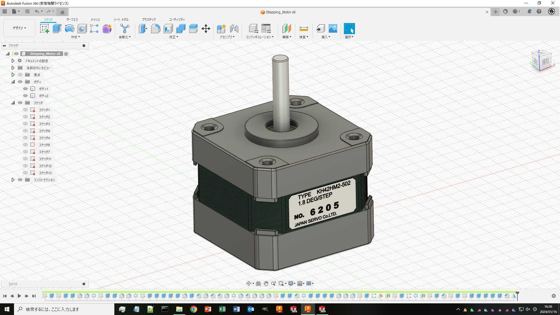The width and height of the screenshot is (560, 315).
Task: Open the Measure inspect tool
Action: pyautogui.click(x=304, y=29)
